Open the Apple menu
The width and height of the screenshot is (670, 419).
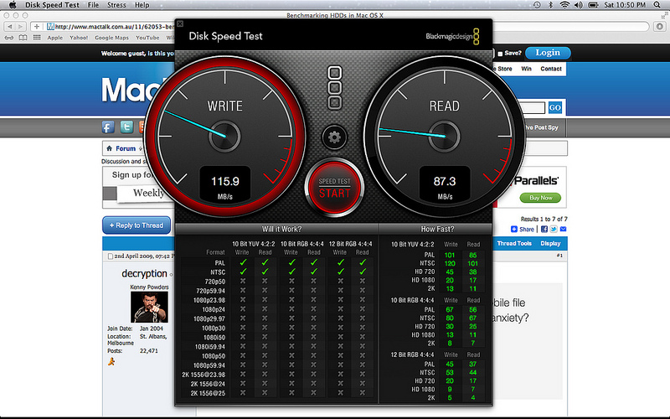point(12,5)
